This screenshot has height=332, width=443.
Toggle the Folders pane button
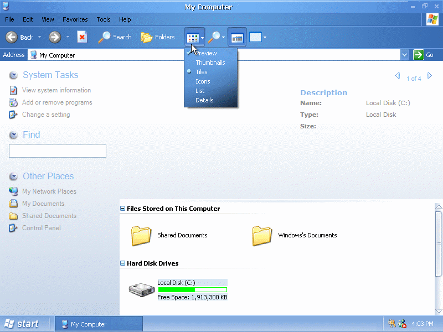click(158, 37)
